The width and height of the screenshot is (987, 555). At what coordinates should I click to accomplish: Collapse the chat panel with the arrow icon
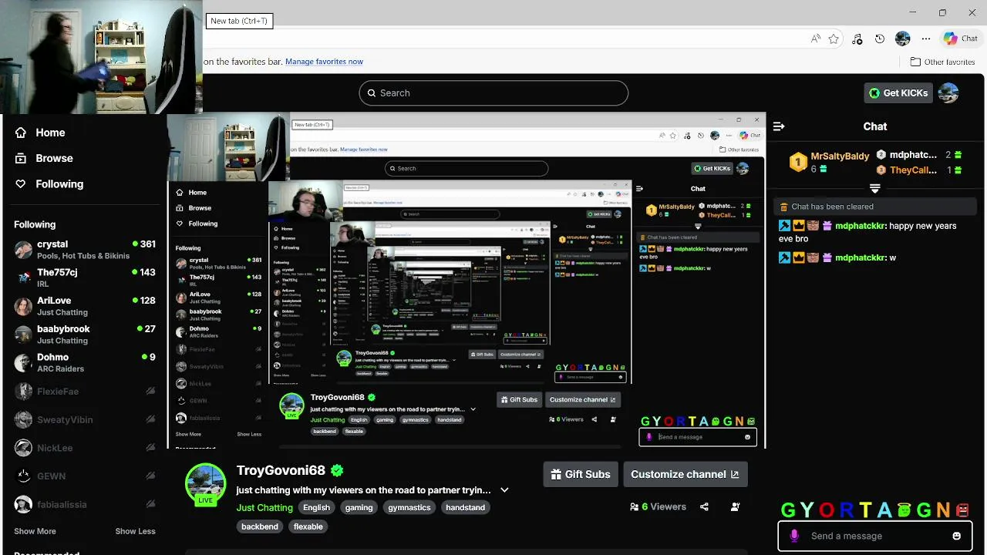tap(779, 126)
